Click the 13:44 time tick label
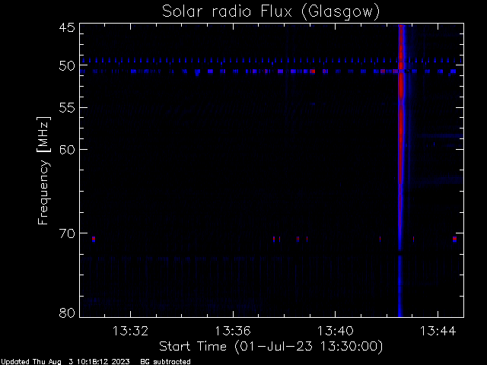Screen dimensions: 487x365 click(438, 331)
